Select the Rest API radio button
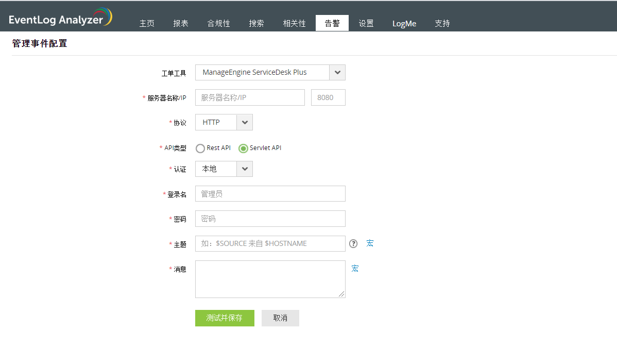This screenshot has width=617, height=346. point(200,149)
